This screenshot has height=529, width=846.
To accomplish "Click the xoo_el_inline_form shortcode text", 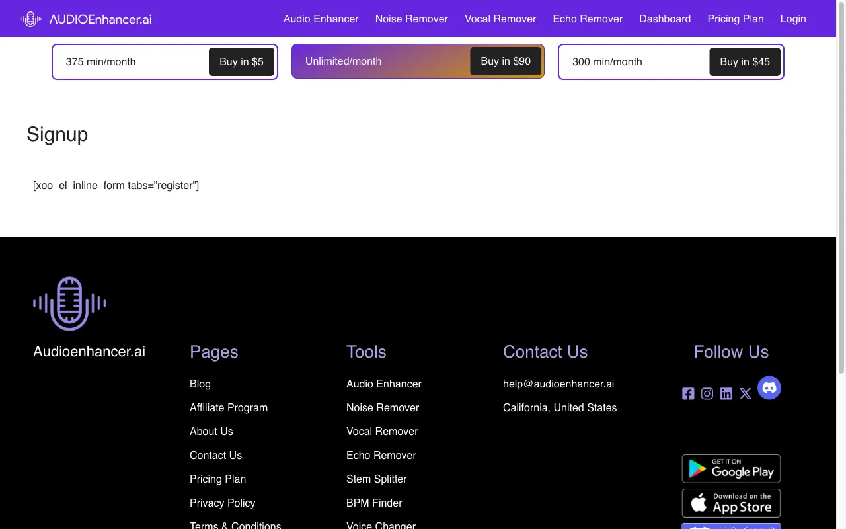I will (x=116, y=185).
